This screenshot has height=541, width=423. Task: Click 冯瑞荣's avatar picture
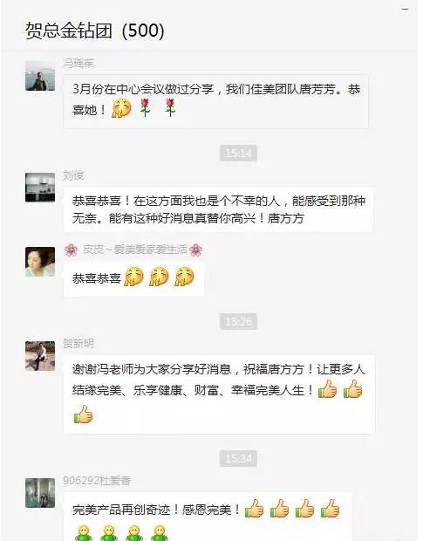[x=40, y=76]
